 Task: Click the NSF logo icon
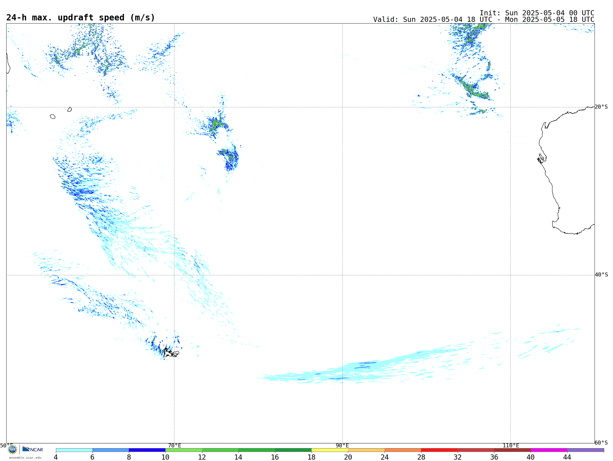point(12,449)
